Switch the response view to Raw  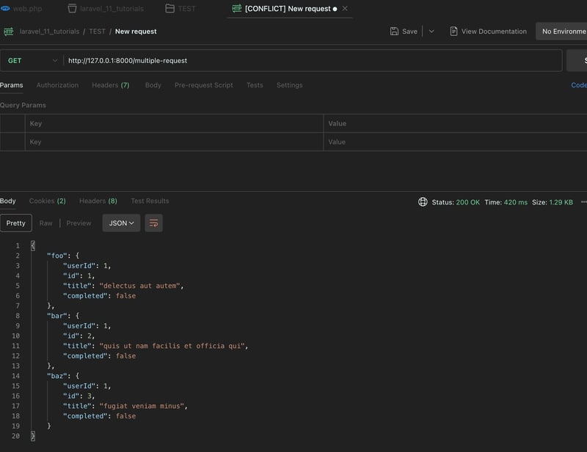[46, 223]
